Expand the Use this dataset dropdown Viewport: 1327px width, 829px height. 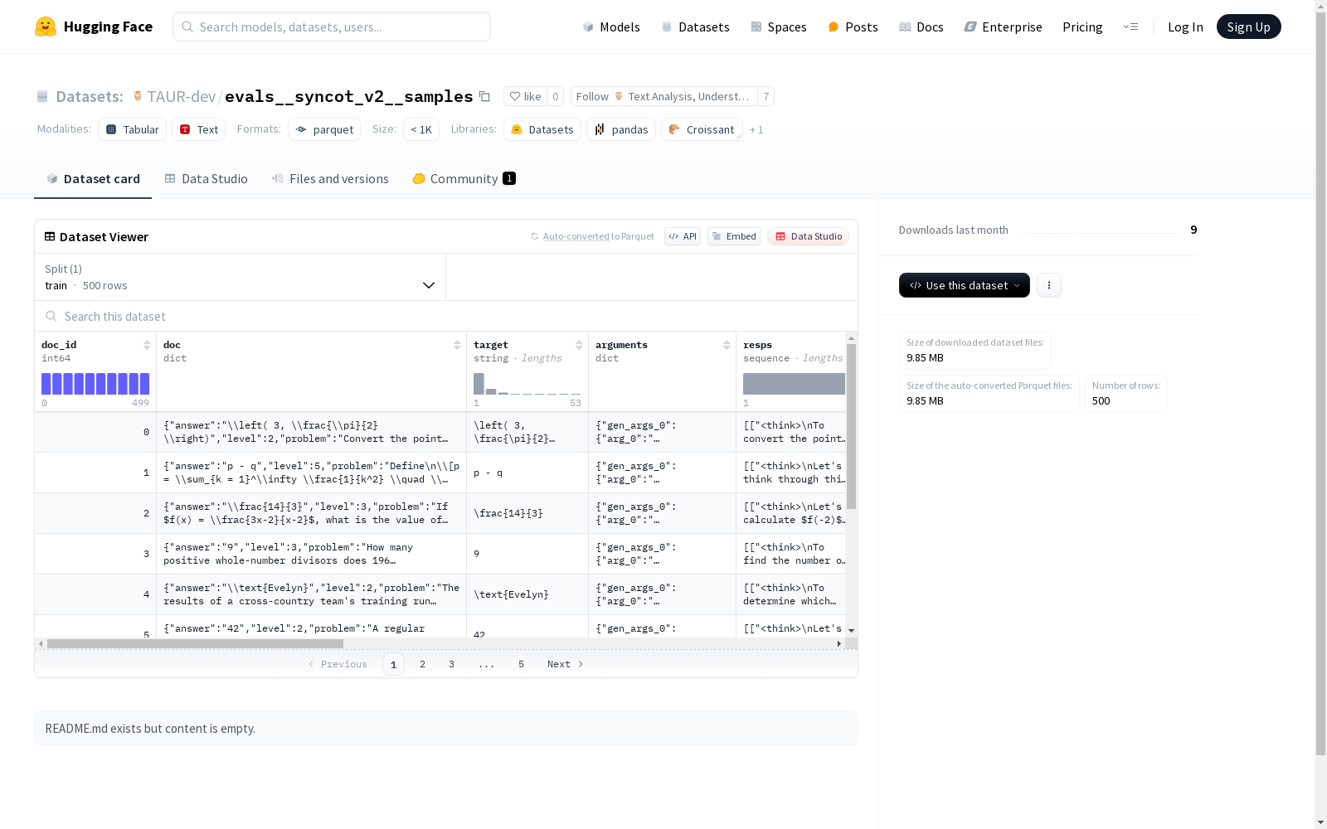pos(965,285)
